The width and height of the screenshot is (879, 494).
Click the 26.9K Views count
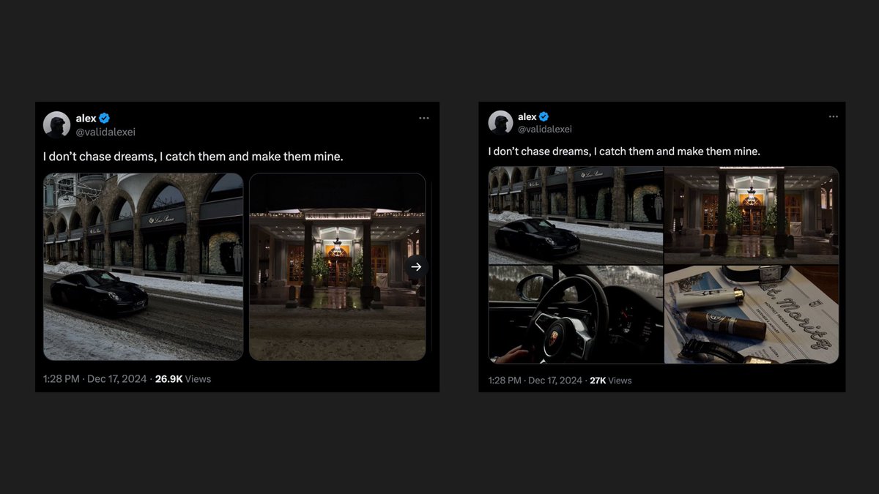tap(183, 379)
